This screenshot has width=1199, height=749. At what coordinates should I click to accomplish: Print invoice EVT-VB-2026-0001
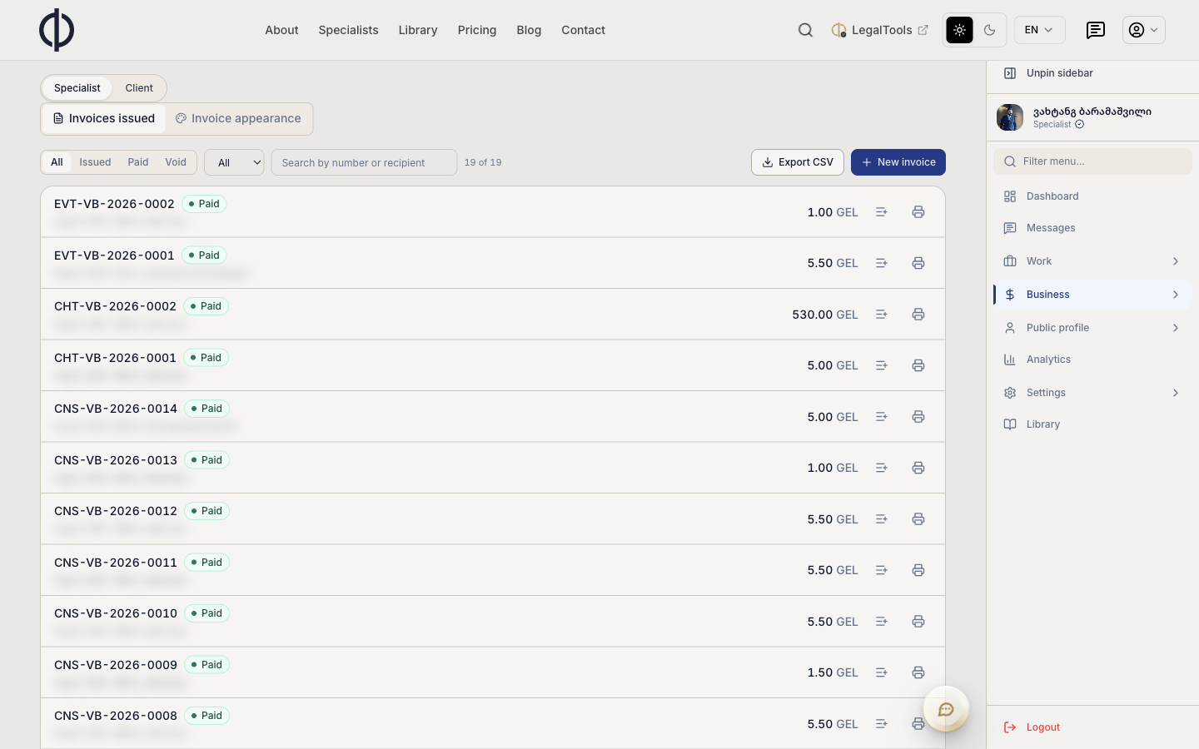click(918, 263)
